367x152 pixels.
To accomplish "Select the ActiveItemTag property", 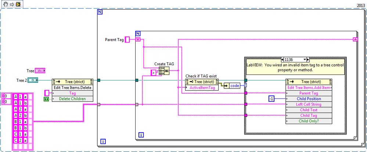I will 202,88.
